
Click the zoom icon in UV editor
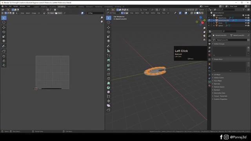(x=102, y=17)
